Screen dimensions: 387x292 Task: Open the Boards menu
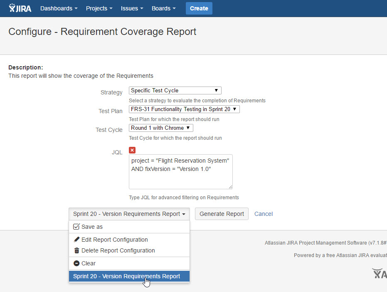(x=163, y=8)
